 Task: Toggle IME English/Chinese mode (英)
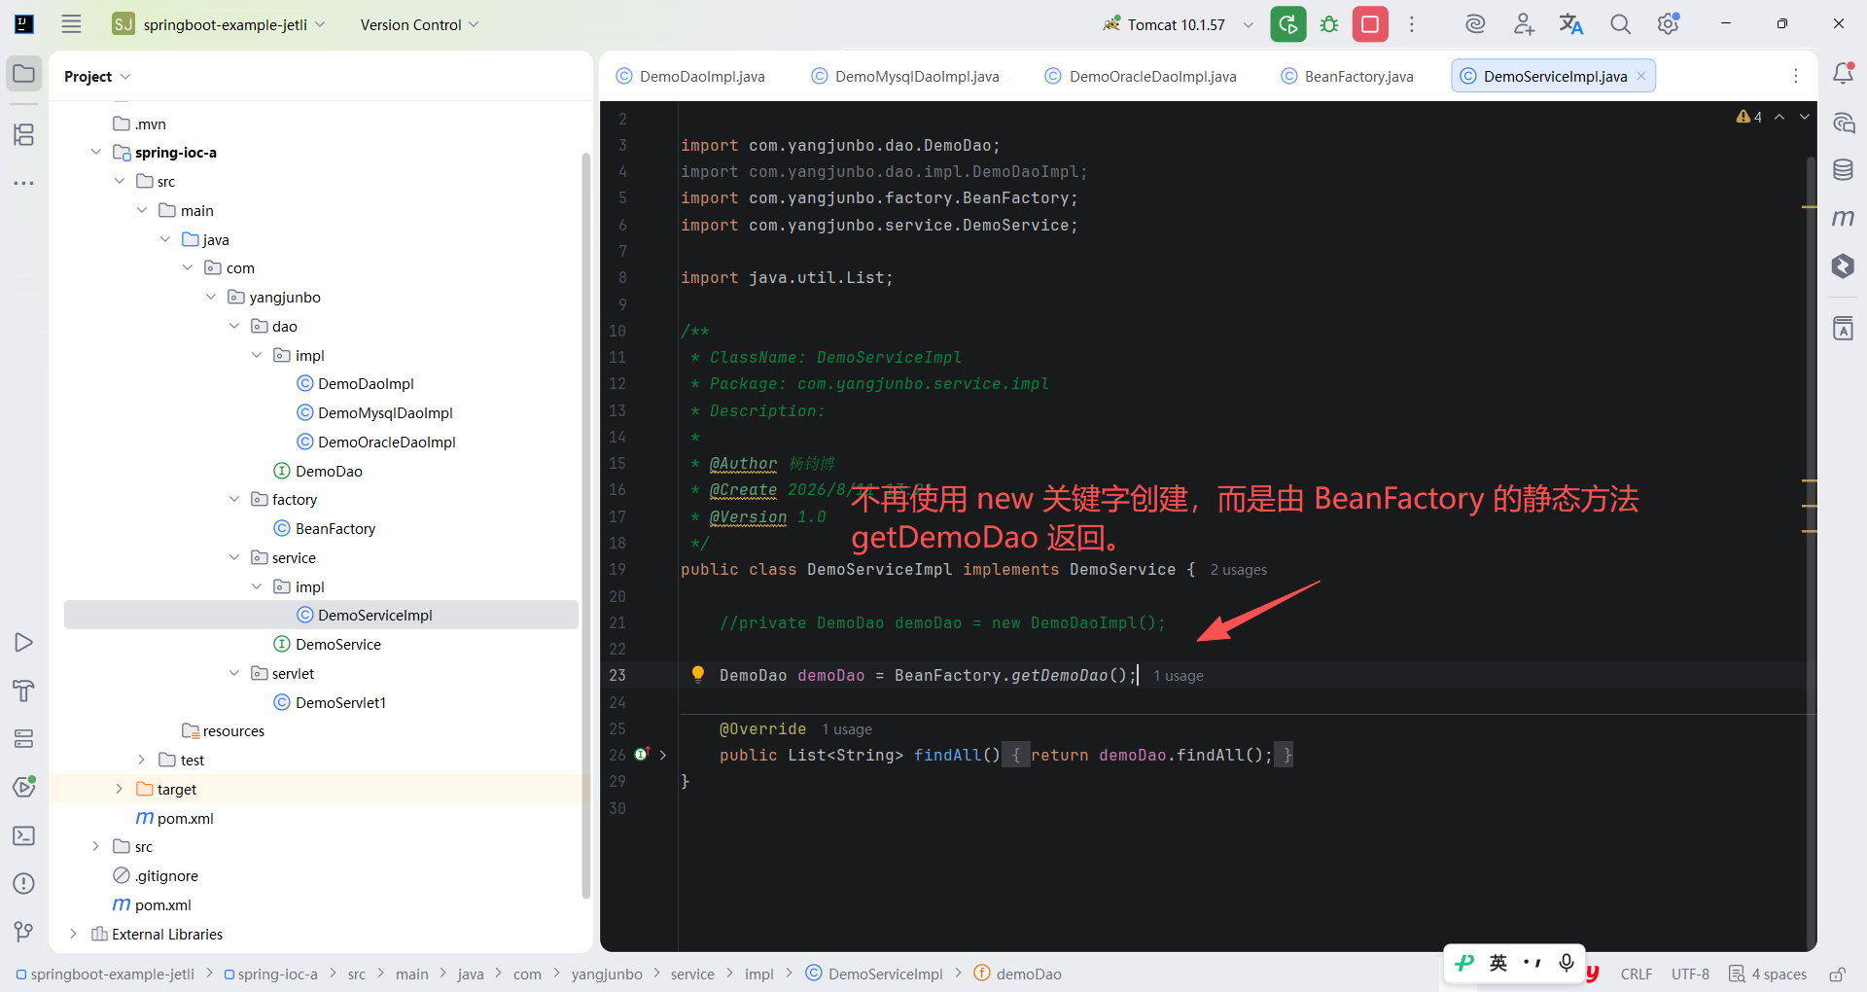1498,963
